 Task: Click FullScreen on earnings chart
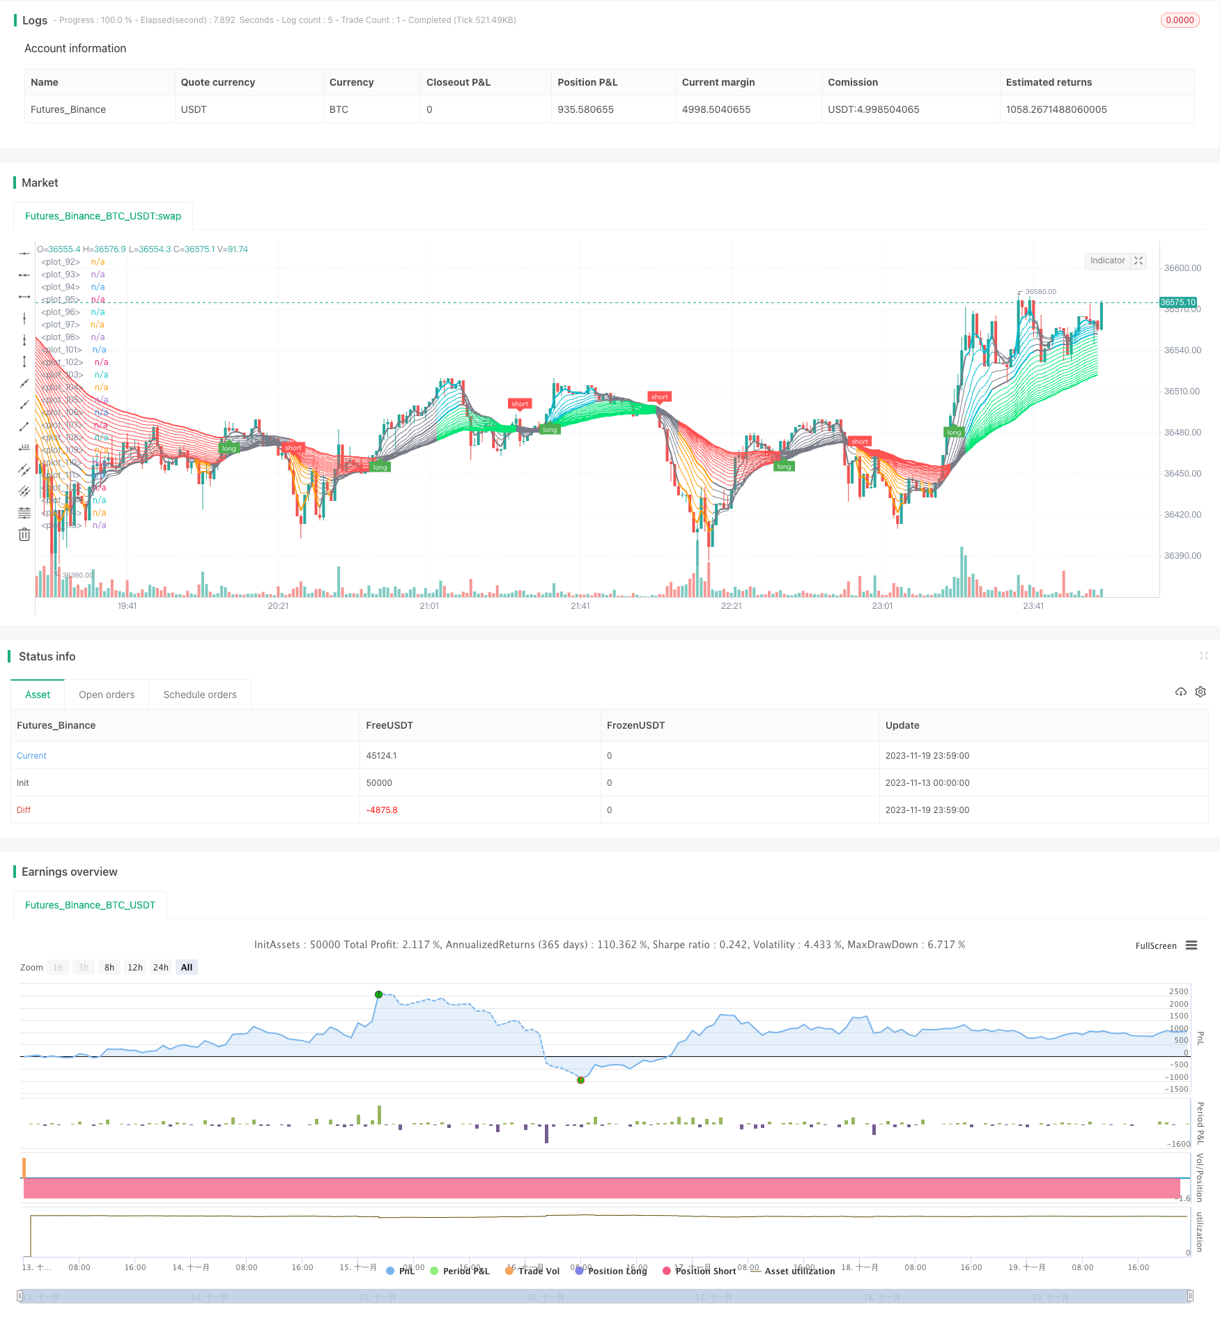click(x=1156, y=945)
